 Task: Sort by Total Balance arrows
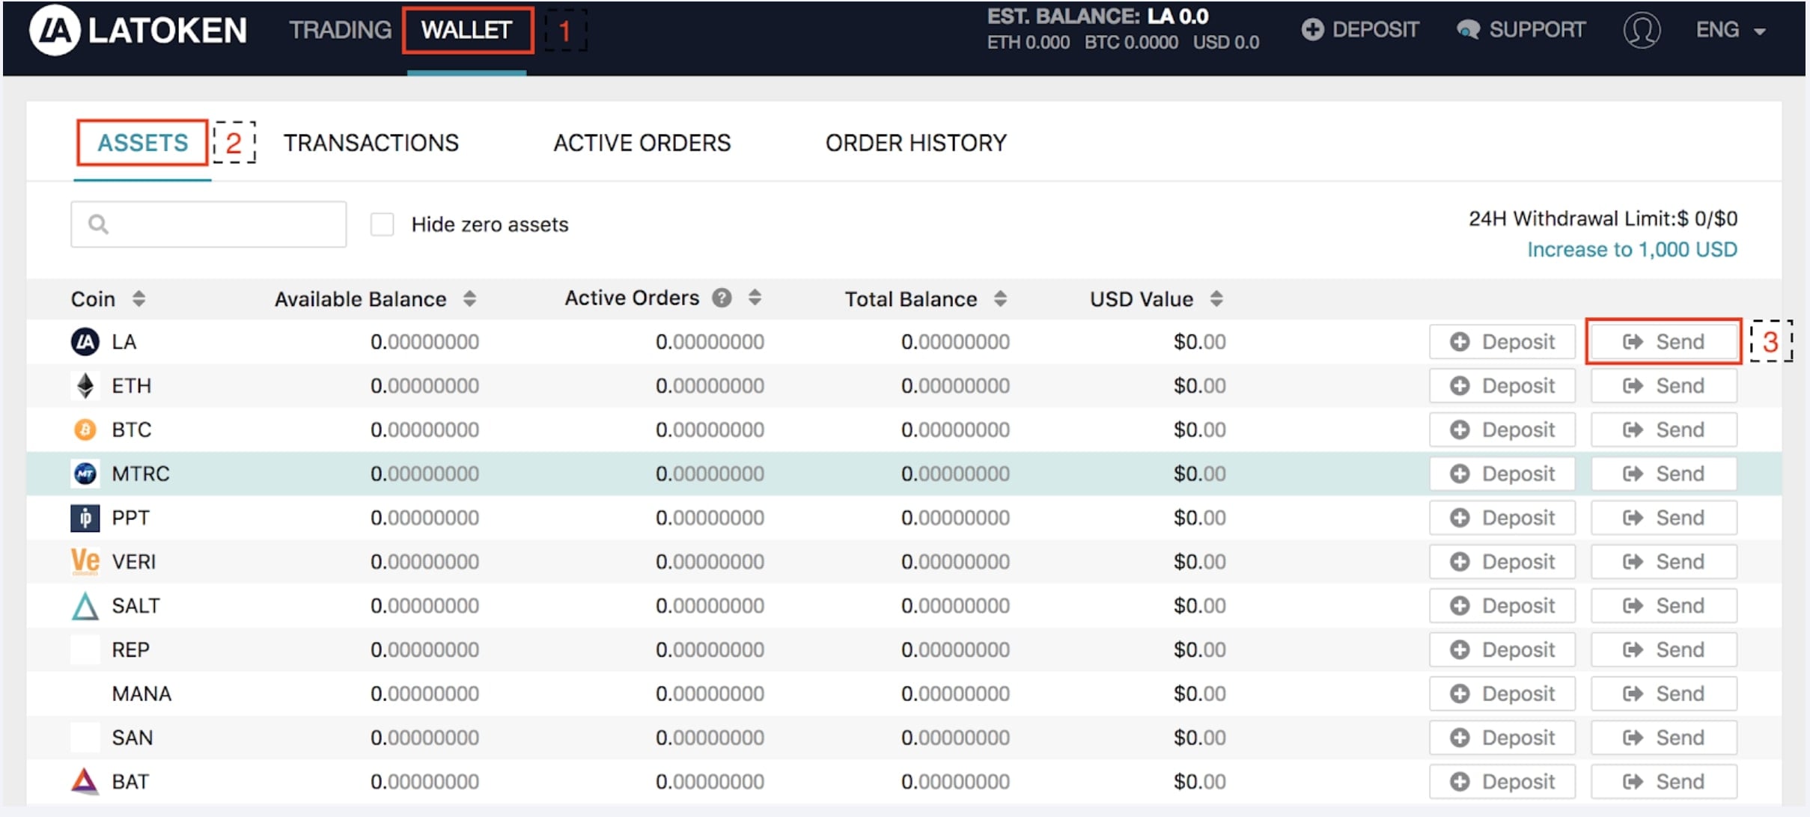(1000, 299)
